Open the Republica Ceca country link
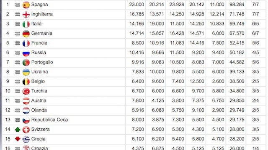Viewport: 268px width, 150px height. [x=49, y=120]
